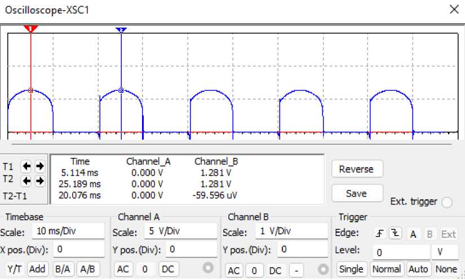Click Channel B terminal indicator circle
The image size is (465, 280).
tap(323, 269)
